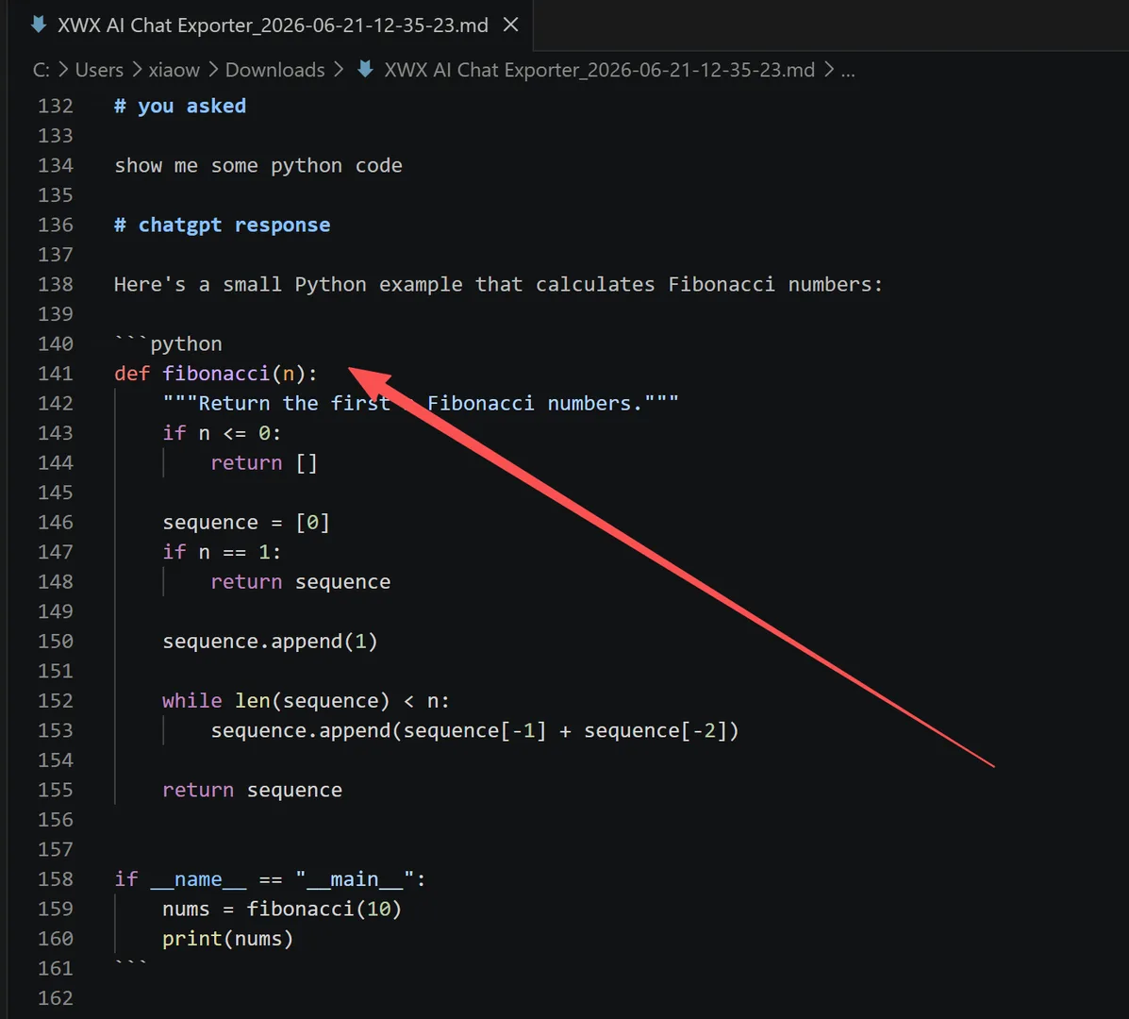1129x1019 pixels.
Task: Click the 'if __name__ == "__main__":' line
Action: [x=270, y=879]
